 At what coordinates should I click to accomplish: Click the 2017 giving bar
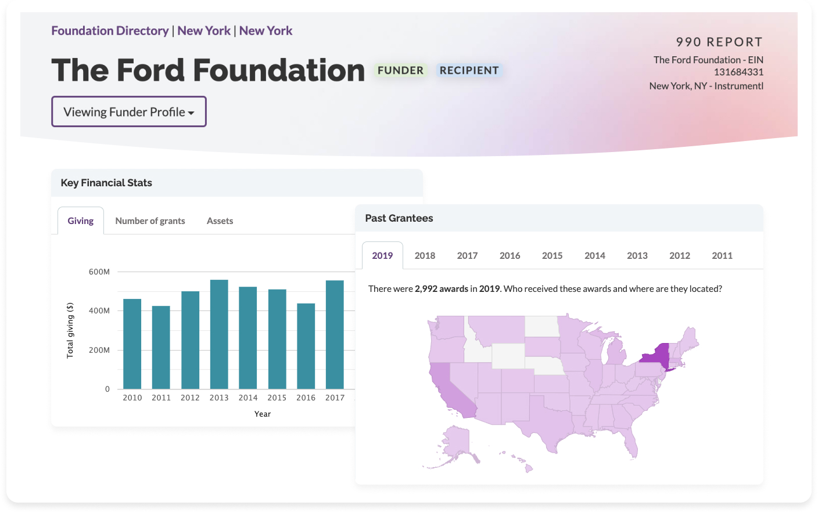pos(335,334)
